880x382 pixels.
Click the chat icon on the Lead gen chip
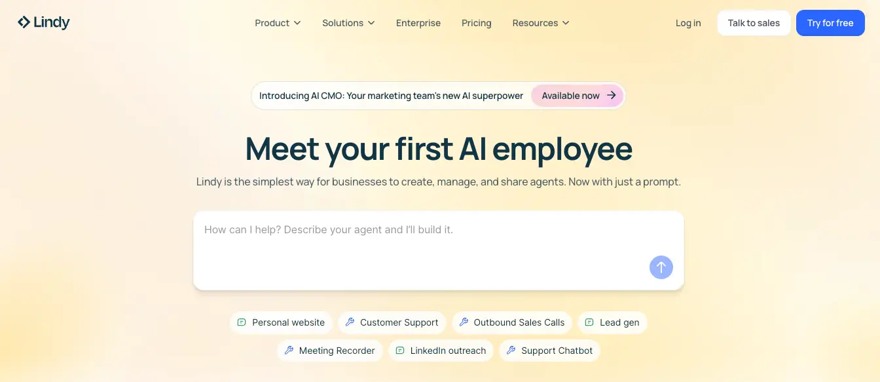click(x=591, y=322)
